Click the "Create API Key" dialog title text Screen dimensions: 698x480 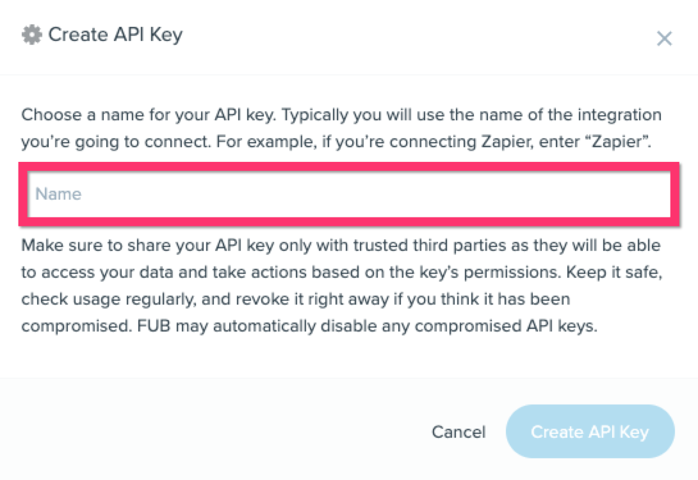(115, 35)
